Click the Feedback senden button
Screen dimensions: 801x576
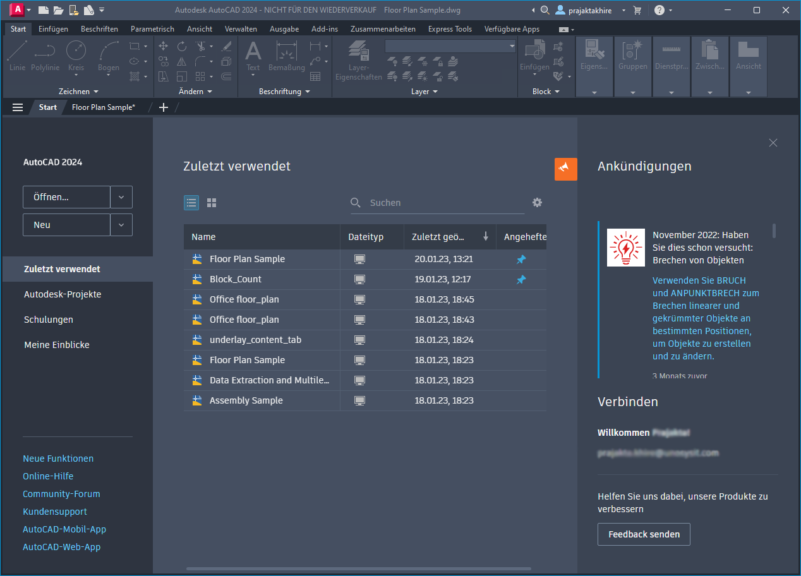[x=644, y=534]
